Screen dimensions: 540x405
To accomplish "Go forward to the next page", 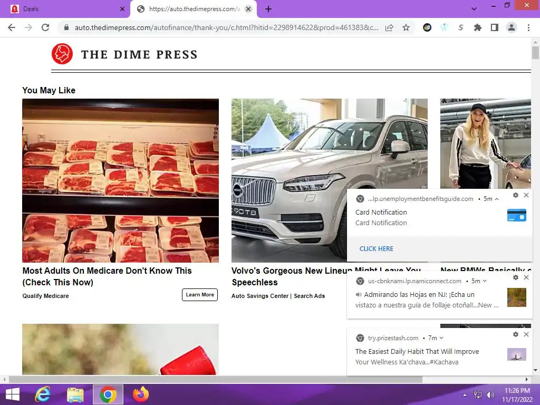I will coord(28,27).
